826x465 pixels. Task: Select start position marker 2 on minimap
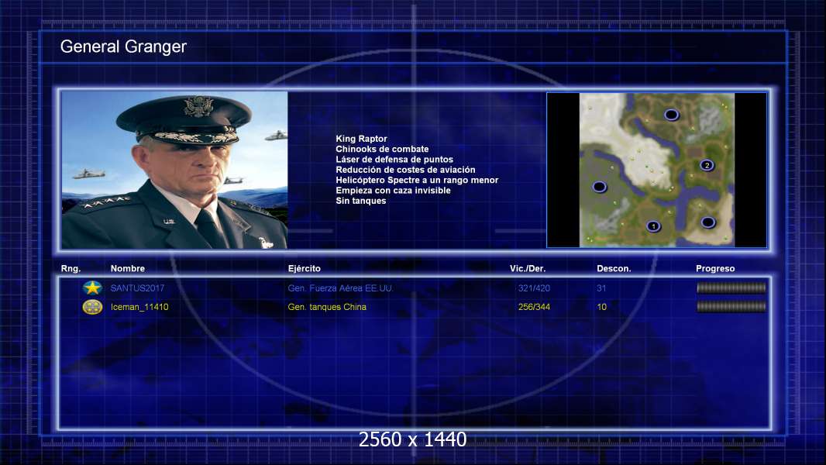(x=707, y=165)
